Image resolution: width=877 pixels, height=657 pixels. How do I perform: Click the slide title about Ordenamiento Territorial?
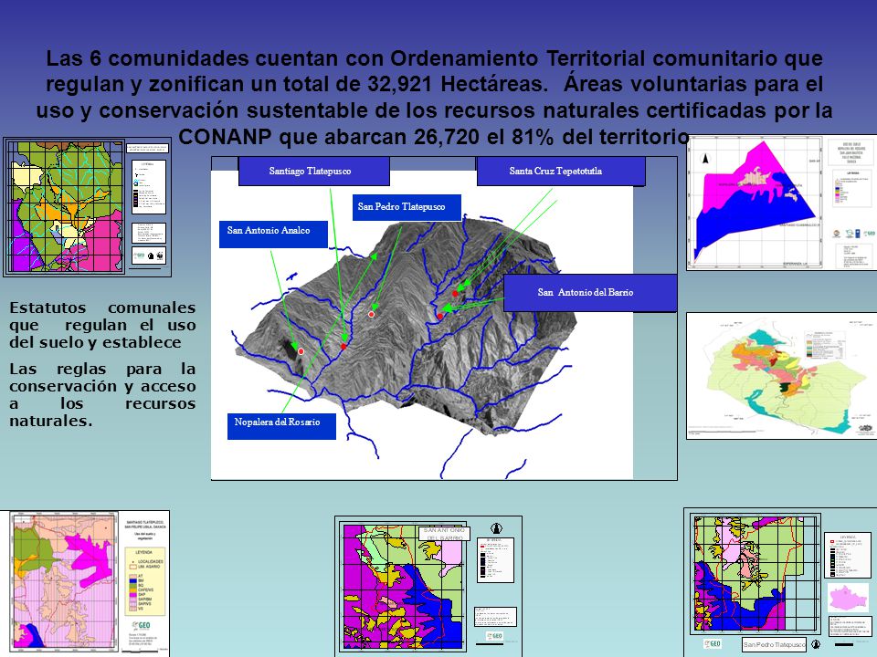click(x=434, y=98)
